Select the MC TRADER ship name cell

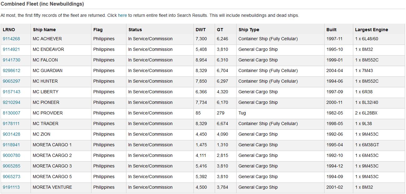[61, 124]
